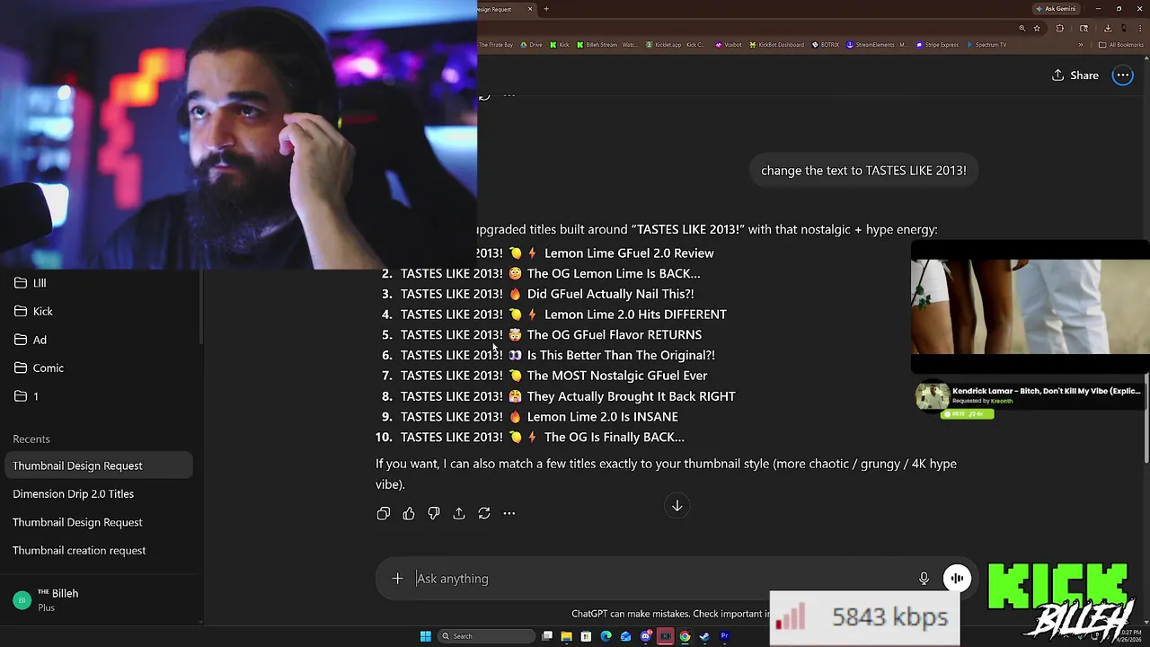Image resolution: width=1150 pixels, height=647 pixels.
Task: Jump to bottom with the down-arrow button
Action: 677,506
